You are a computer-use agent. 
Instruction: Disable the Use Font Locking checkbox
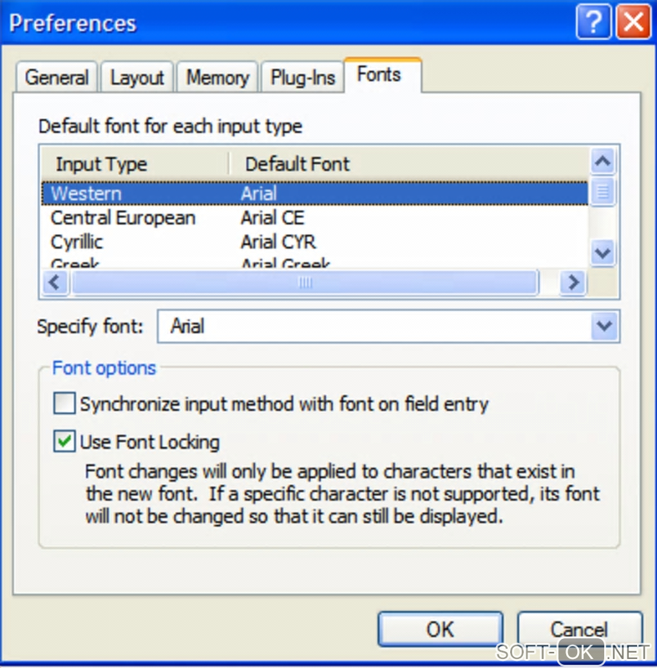point(64,442)
